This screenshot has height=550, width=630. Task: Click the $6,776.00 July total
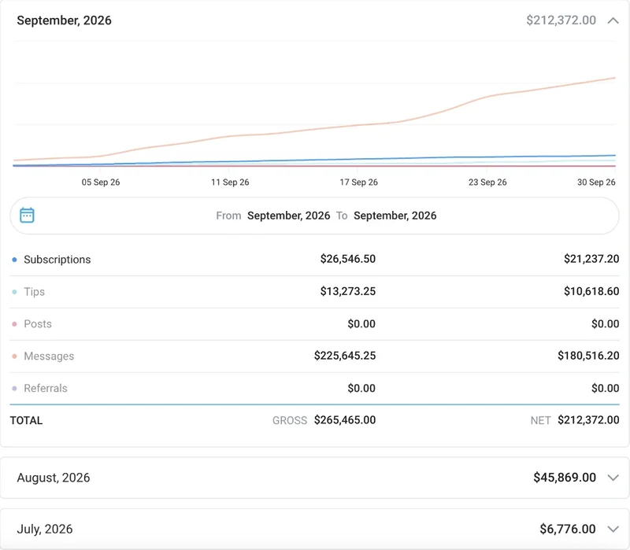tap(568, 529)
